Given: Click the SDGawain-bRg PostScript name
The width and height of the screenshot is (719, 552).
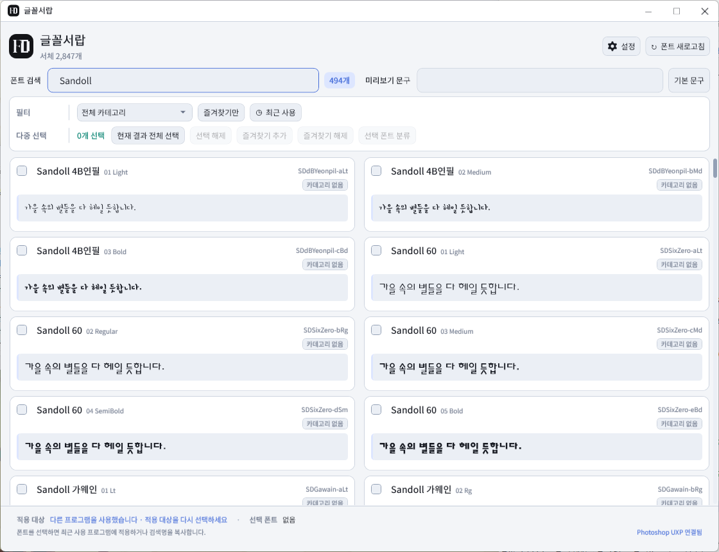Looking at the screenshot, I should click(680, 490).
